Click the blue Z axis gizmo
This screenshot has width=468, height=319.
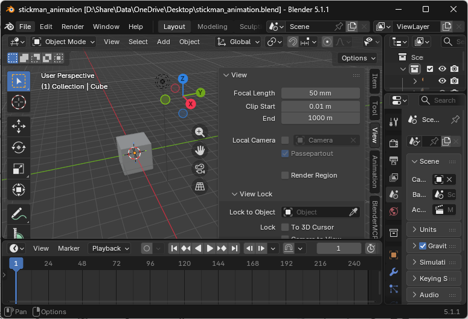[x=182, y=79]
